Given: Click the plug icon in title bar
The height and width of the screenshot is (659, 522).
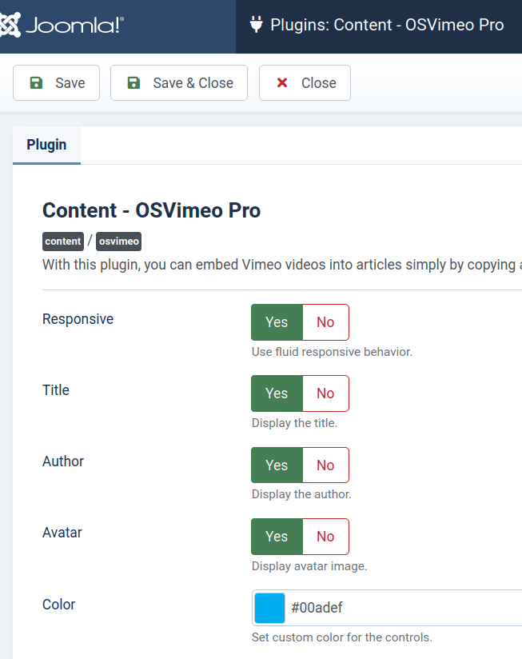Looking at the screenshot, I should click(257, 25).
